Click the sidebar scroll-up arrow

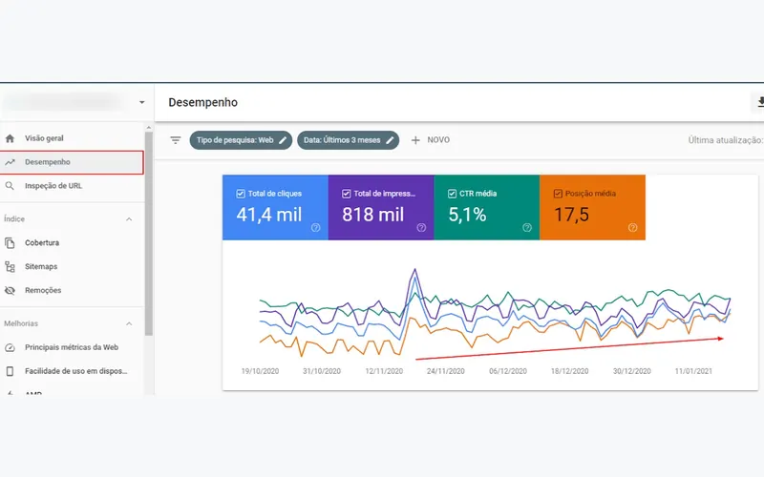149,128
